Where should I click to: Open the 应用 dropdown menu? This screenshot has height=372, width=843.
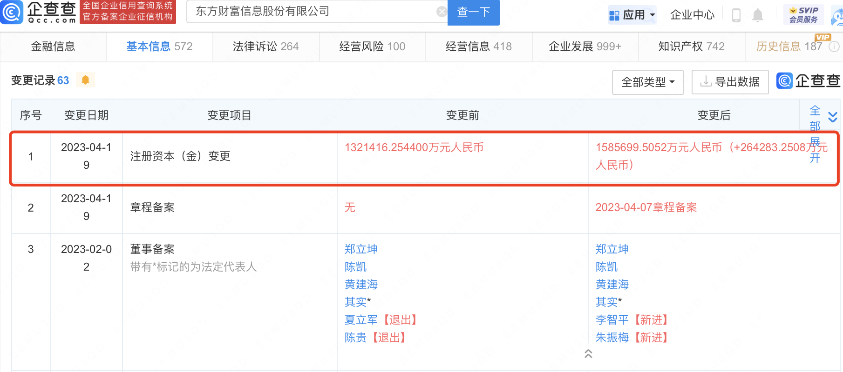coord(632,15)
